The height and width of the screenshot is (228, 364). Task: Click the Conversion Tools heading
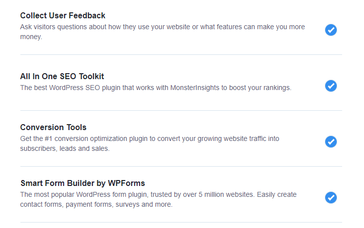point(53,127)
